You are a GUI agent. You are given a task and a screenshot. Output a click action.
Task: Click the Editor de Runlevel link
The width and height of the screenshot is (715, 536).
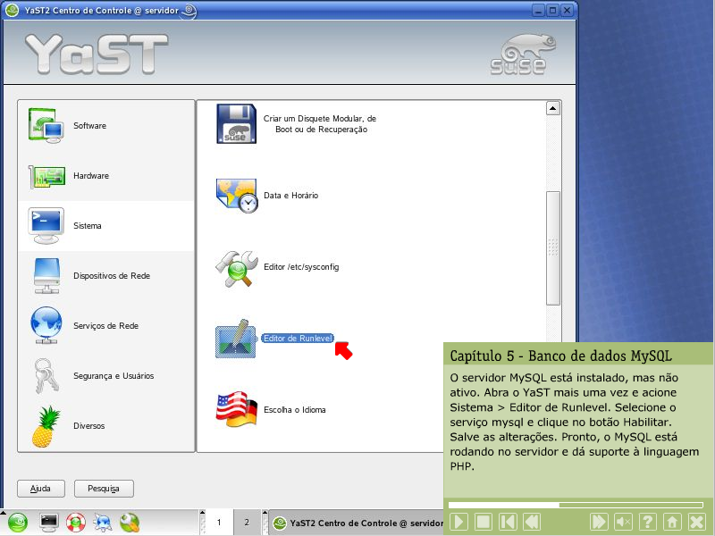[298, 339]
